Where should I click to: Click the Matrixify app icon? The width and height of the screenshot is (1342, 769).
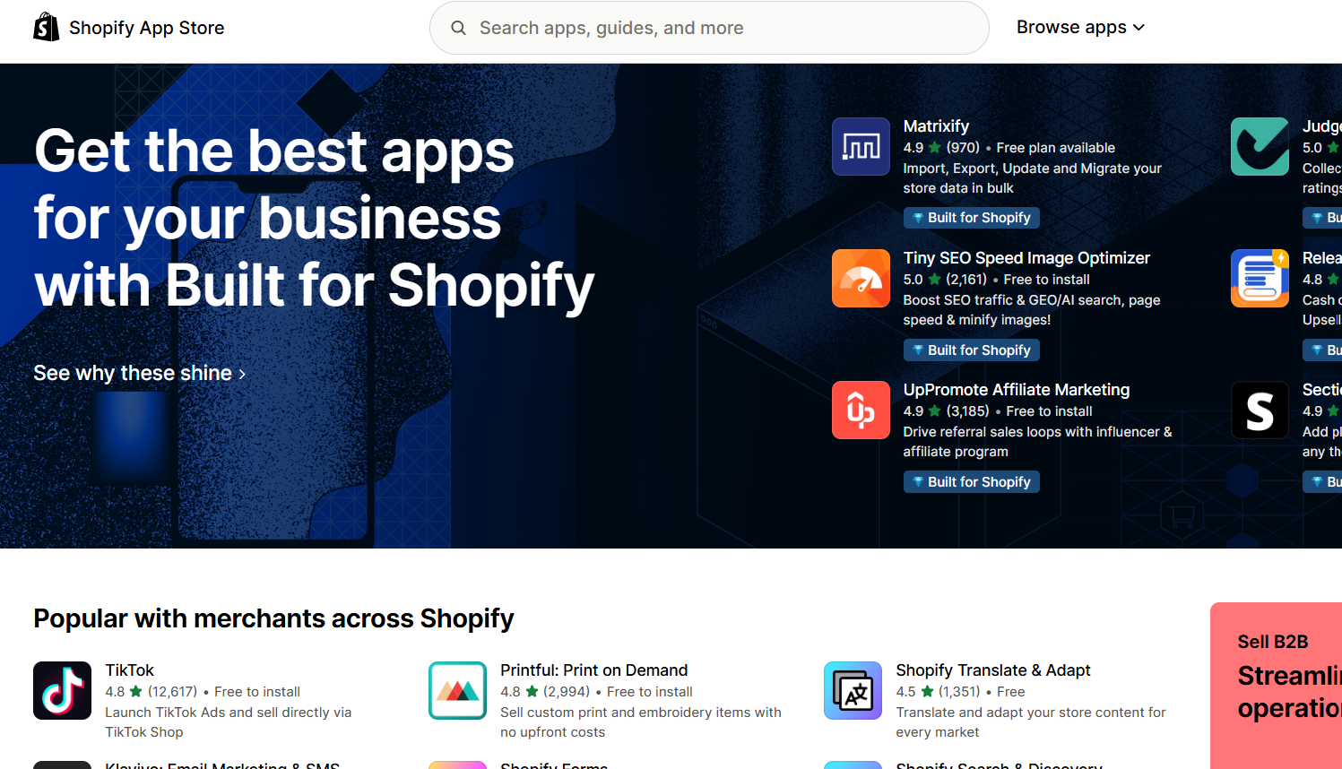[x=861, y=146]
